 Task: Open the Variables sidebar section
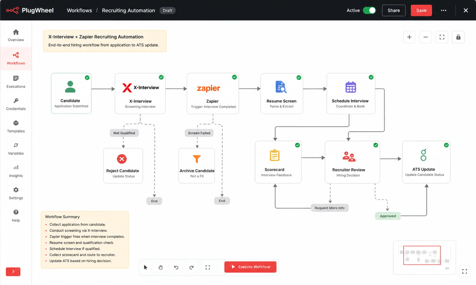click(16, 149)
